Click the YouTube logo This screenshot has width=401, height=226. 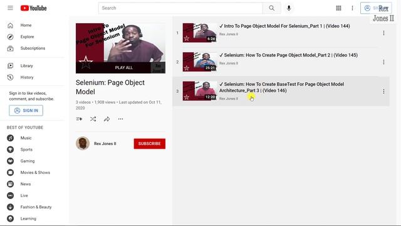(33, 8)
